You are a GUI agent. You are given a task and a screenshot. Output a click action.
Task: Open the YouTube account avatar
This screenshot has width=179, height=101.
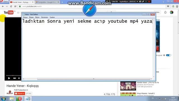pos(171,12)
